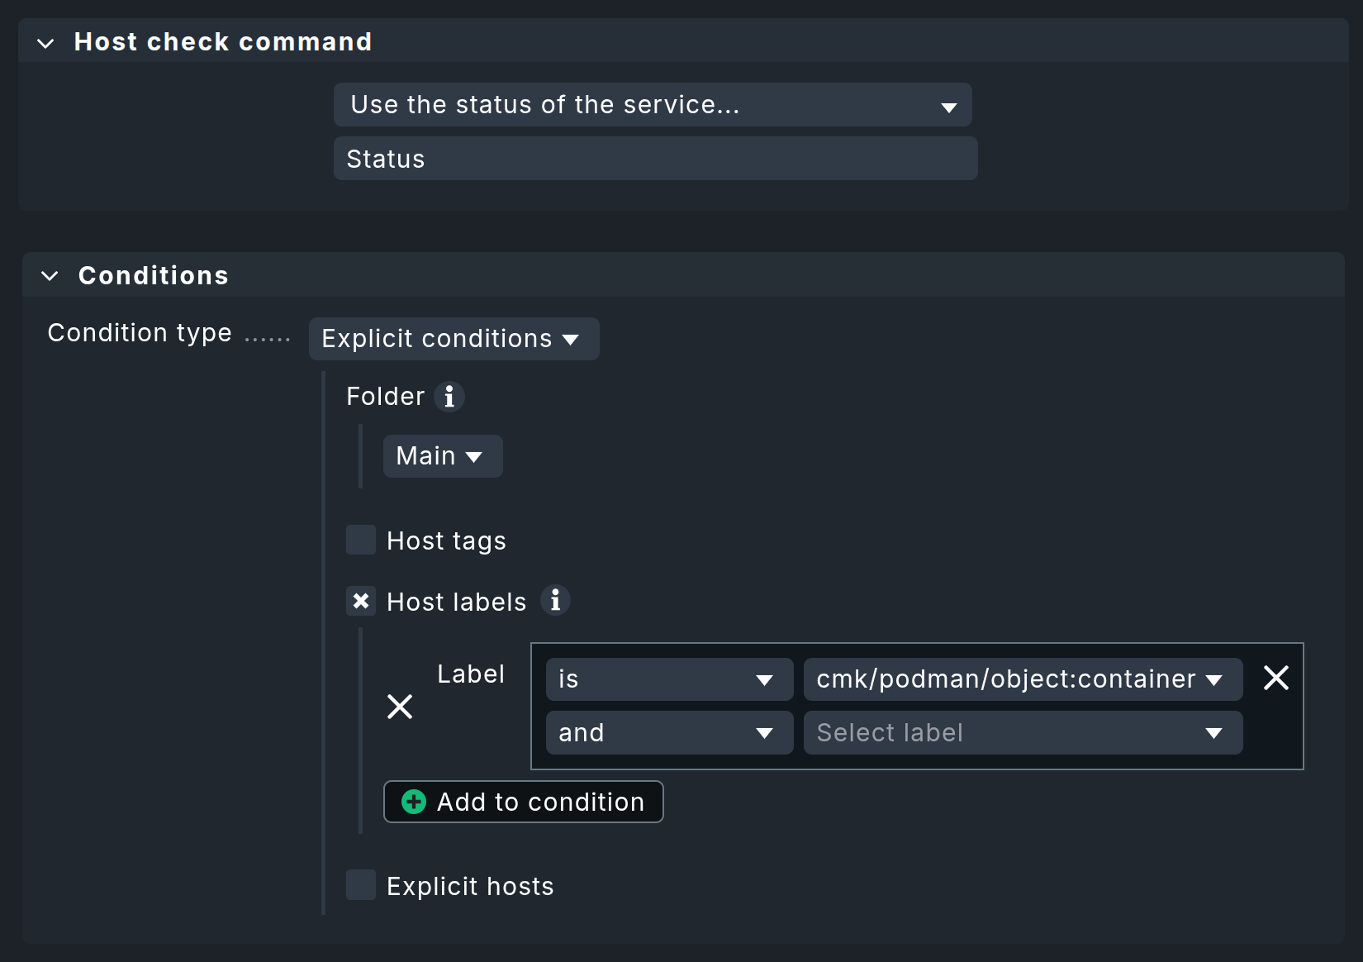
Task: Click inside the Status text field
Action: (x=655, y=158)
